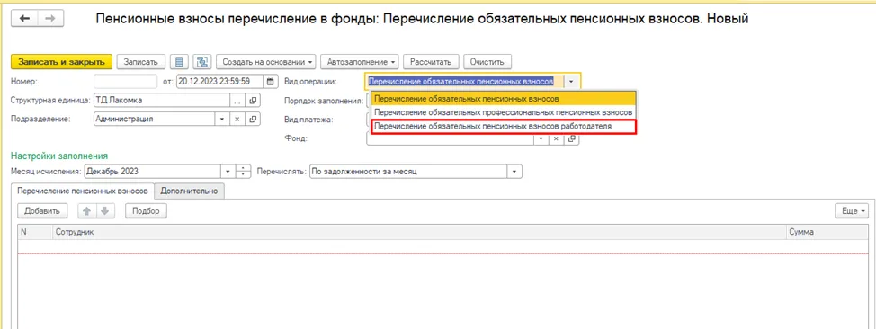Go forward with the right arrow button
Viewport: 876px width, 329px height.
(x=50, y=19)
